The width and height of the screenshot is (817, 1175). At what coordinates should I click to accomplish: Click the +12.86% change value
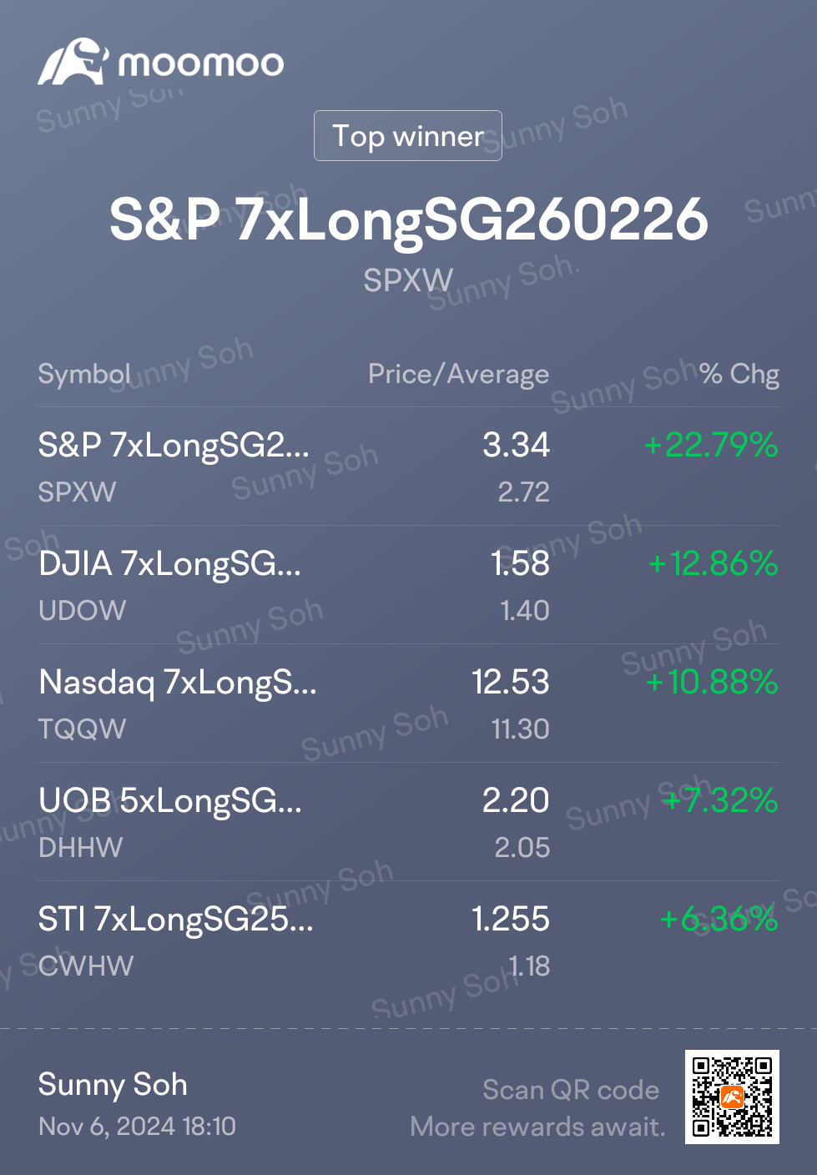coord(714,563)
